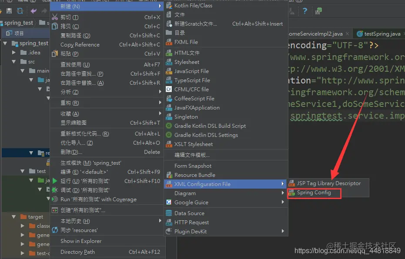The height and width of the screenshot is (259, 405).
Task: Click the CFML/CFC file icon
Action: pyautogui.click(x=169, y=89)
